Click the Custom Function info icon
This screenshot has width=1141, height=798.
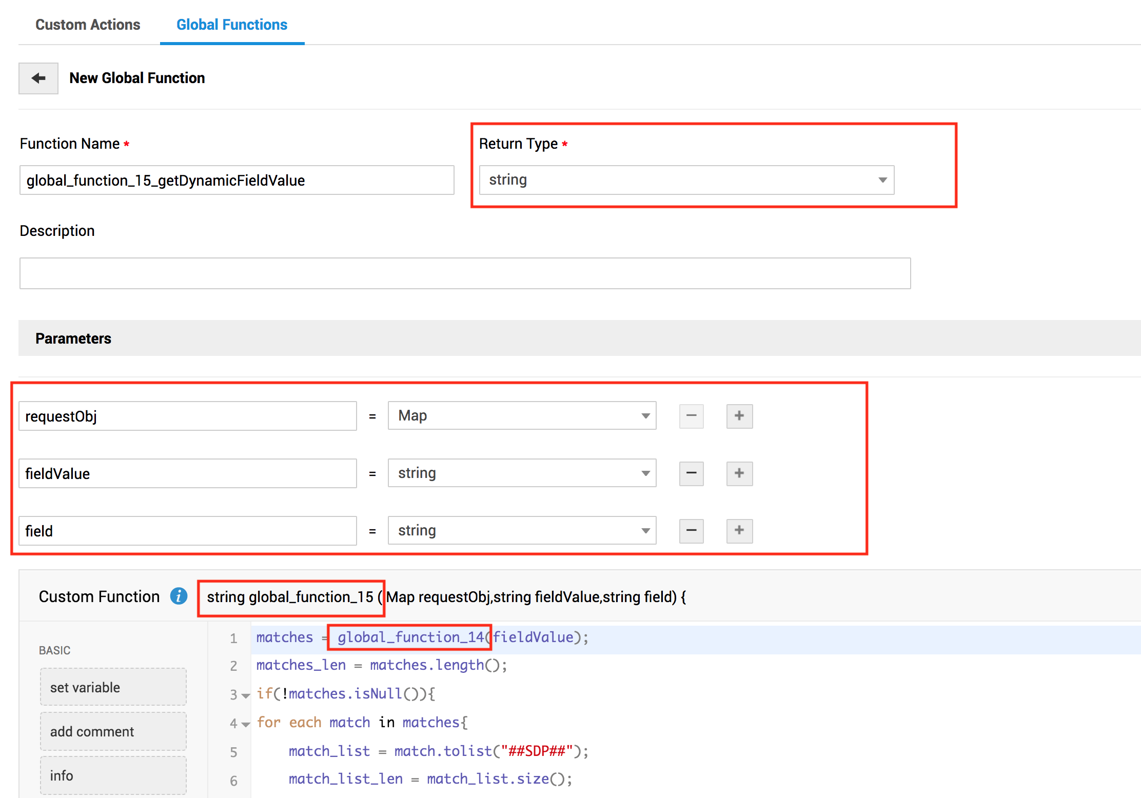pyautogui.click(x=179, y=596)
